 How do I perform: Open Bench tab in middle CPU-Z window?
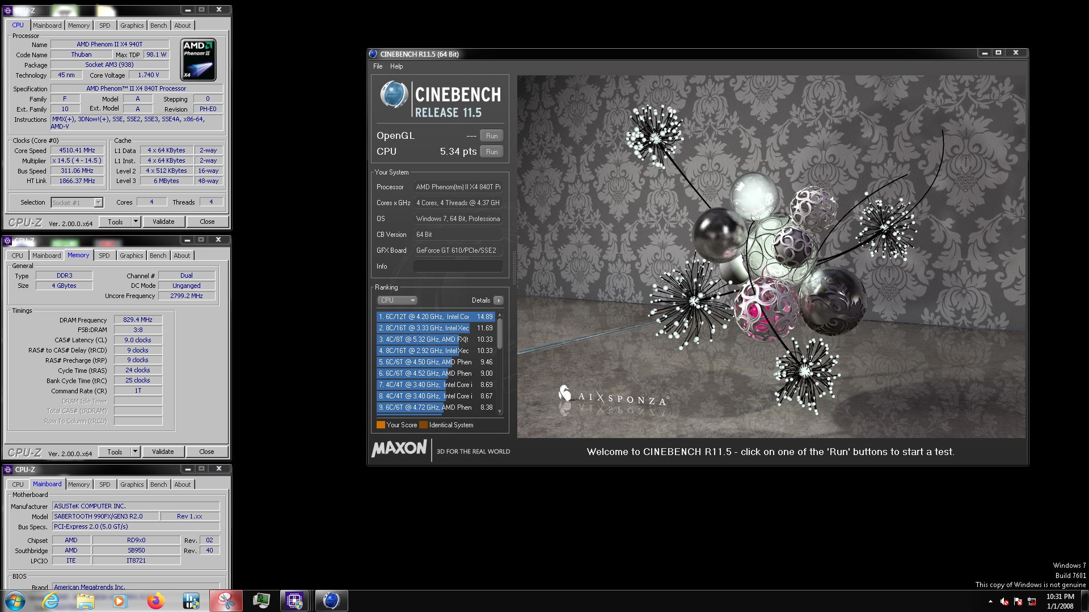pyautogui.click(x=158, y=256)
